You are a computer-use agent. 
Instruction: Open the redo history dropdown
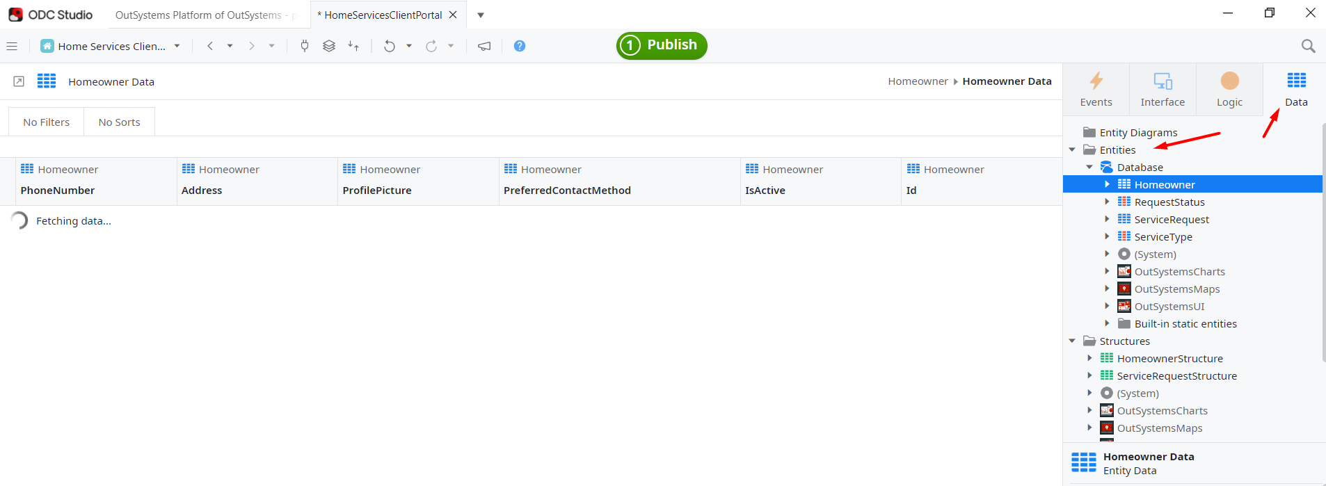pyautogui.click(x=451, y=46)
